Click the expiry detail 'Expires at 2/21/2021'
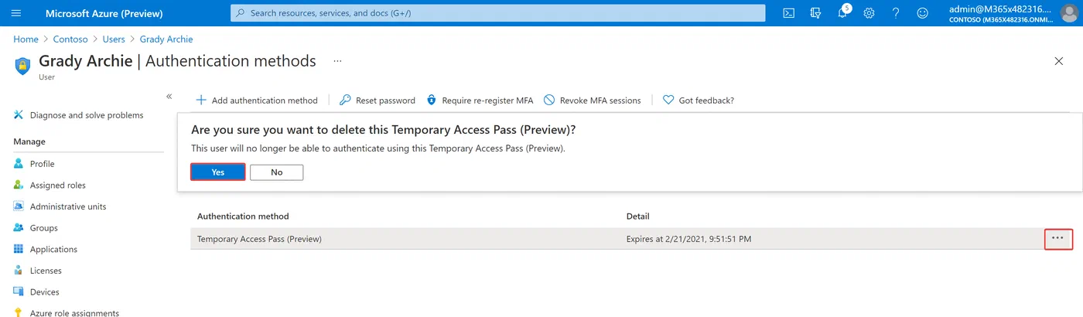The width and height of the screenshot is (1083, 317). pyautogui.click(x=688, y=239)
